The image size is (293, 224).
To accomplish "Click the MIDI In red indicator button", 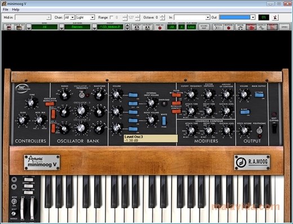I will (159, 28).
